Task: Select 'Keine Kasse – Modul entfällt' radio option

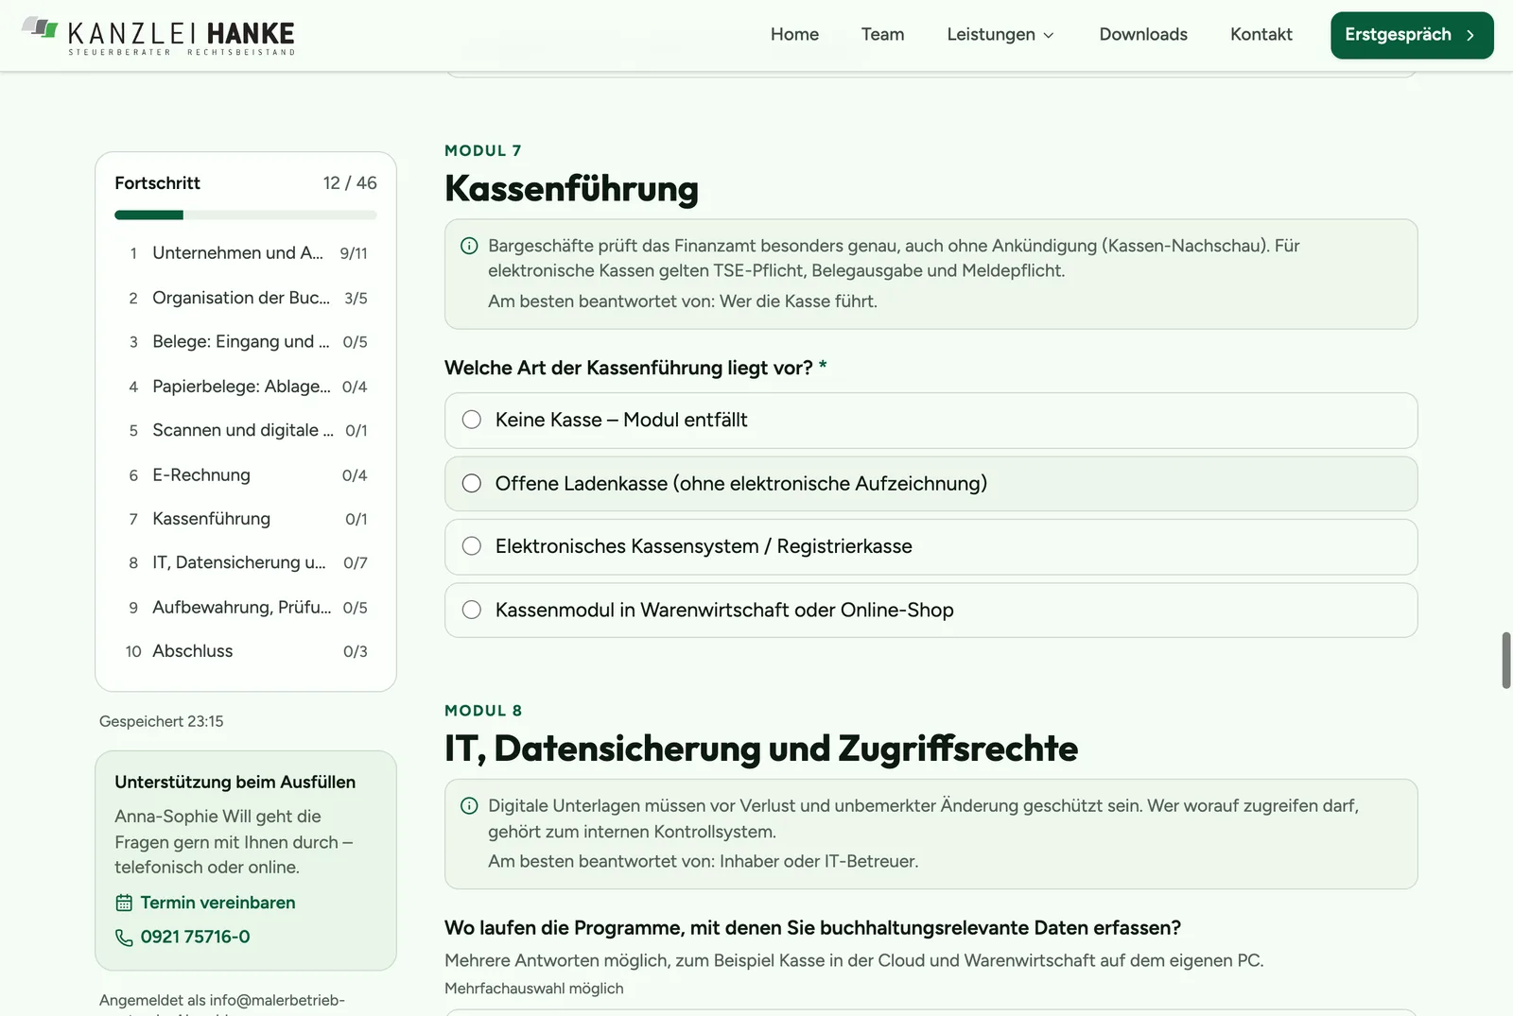Action: [931, 421]
